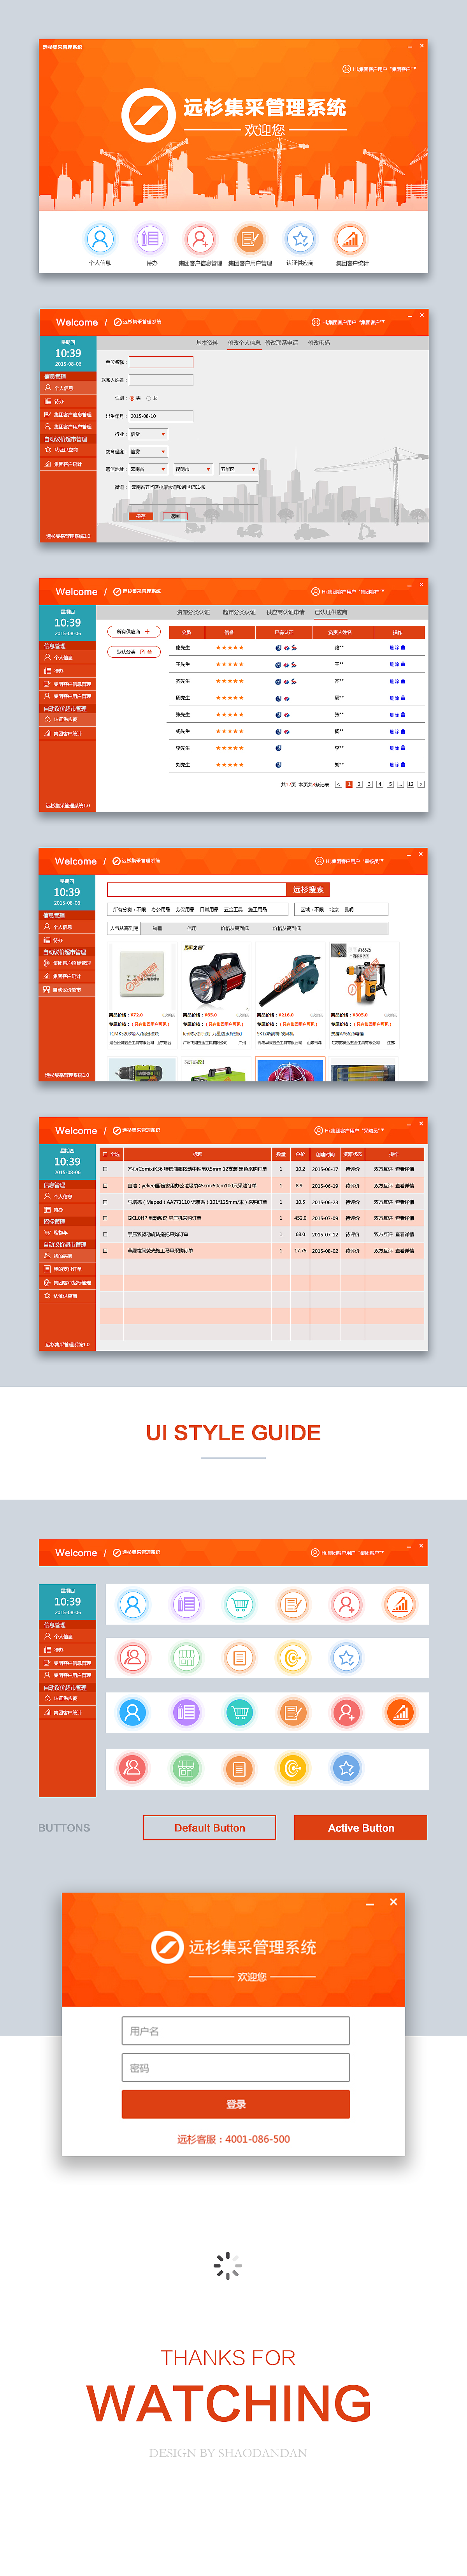This screenshot has height=2576, width=467.
Task: Open 个人信息 icon on home screen
Action: [x=100, y=239]
